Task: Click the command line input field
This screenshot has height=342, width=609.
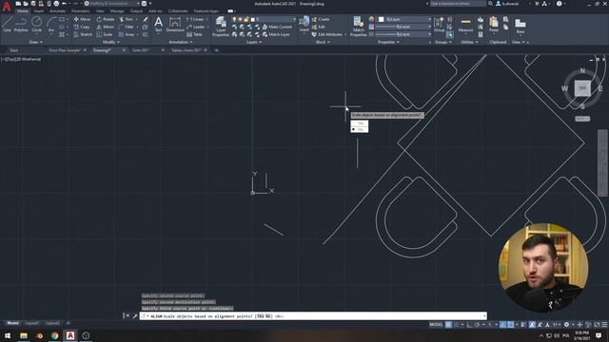Action: [313, 316]
